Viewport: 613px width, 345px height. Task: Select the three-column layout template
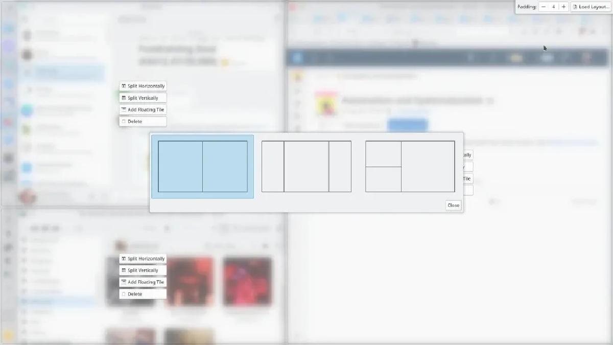tap(306, 166)
